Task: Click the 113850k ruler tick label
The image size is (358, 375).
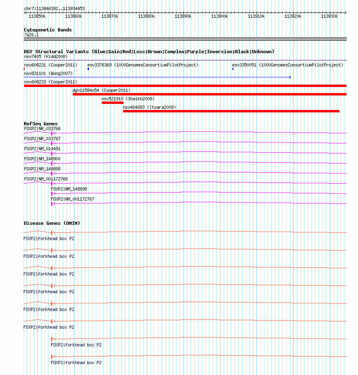Action: click(x=37, y=16)
